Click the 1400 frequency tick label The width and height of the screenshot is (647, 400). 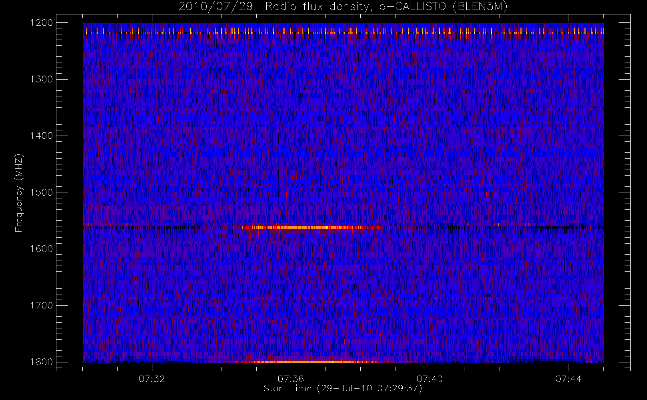pyautogui.click(x=42, y=136)
